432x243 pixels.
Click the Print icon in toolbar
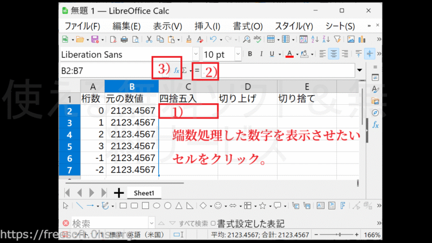124,39
